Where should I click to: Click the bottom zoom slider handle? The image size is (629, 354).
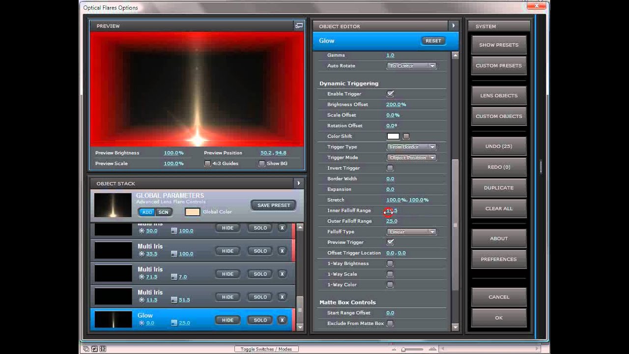[404, 349]
